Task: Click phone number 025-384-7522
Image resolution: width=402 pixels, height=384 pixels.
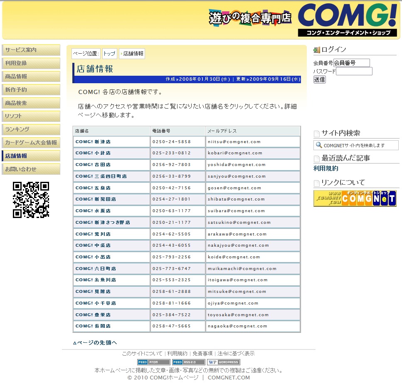Action: tap(172, 315)
